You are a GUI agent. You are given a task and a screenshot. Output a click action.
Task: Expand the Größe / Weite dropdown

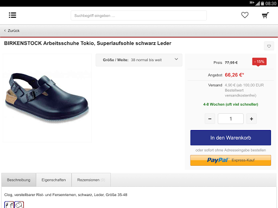pos(139,60)
